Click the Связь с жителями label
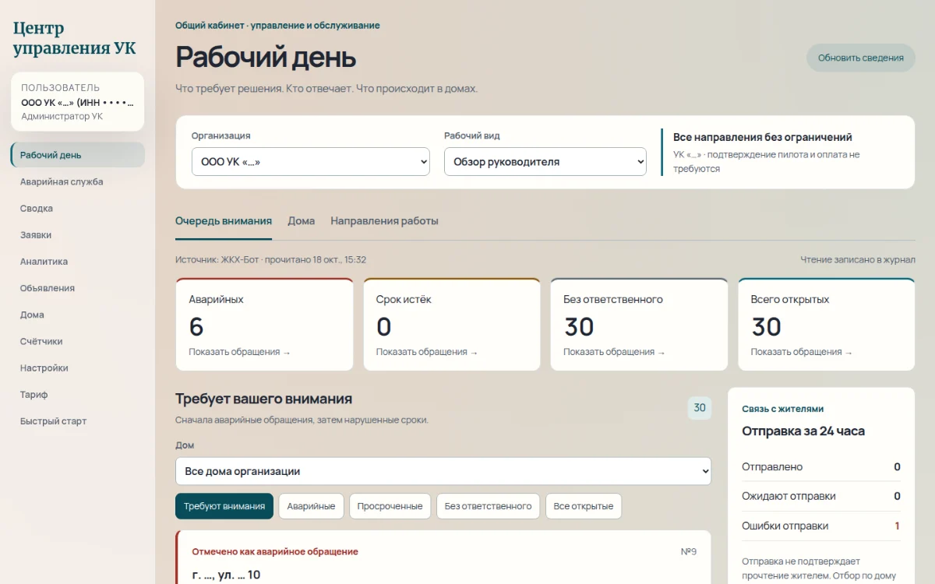The image size is (935, 584). coord(782,409)
